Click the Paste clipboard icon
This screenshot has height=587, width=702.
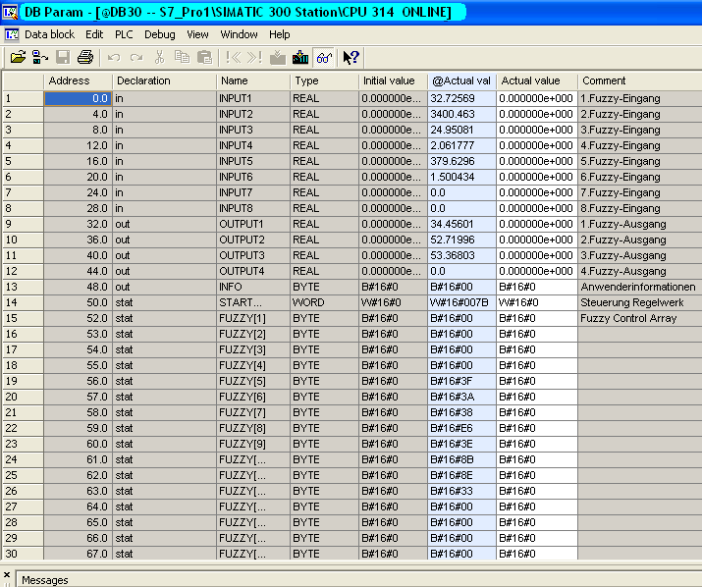(204, 57)
